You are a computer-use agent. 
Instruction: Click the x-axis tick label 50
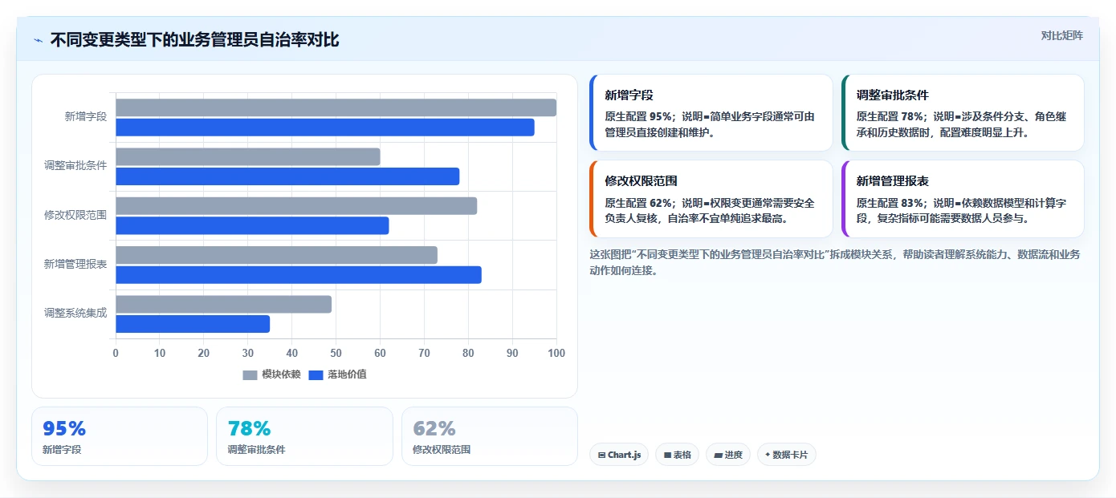point(336,353)
